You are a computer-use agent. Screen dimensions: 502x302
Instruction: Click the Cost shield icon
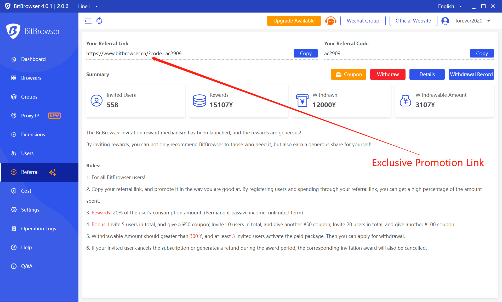coord(14,191)
